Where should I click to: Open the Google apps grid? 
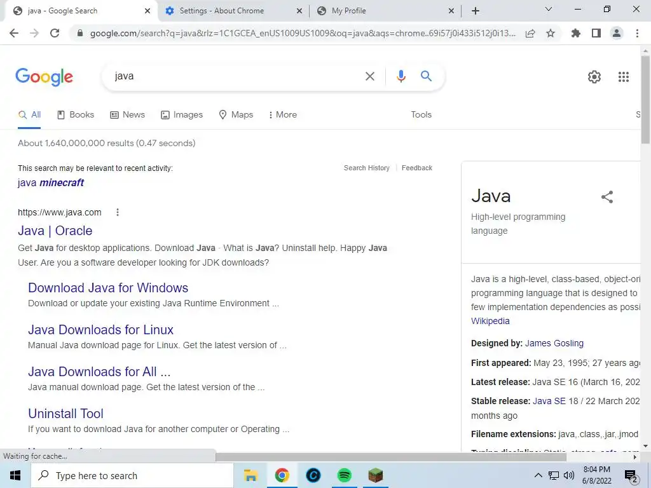(624, 77)
